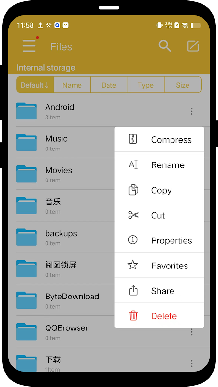Viewport: 218px width, 387px height.
Task: Sort files by Size
Action: point(183,85)
